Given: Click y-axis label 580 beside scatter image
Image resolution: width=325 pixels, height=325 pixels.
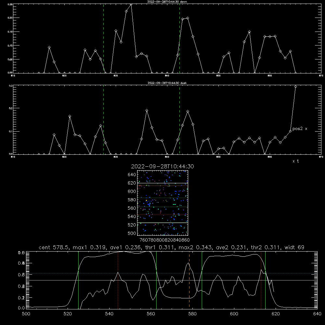Looking at the screenshot, I should point(132,200).
